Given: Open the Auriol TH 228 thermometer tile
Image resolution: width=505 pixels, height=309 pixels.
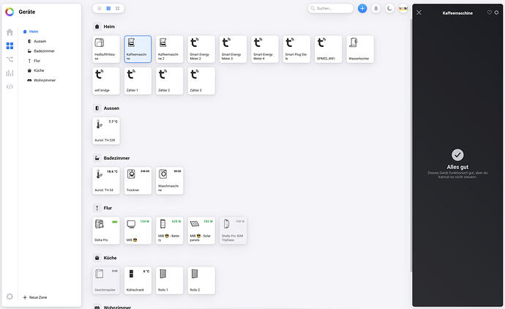Looking at the screenshot, I should 106,131.
